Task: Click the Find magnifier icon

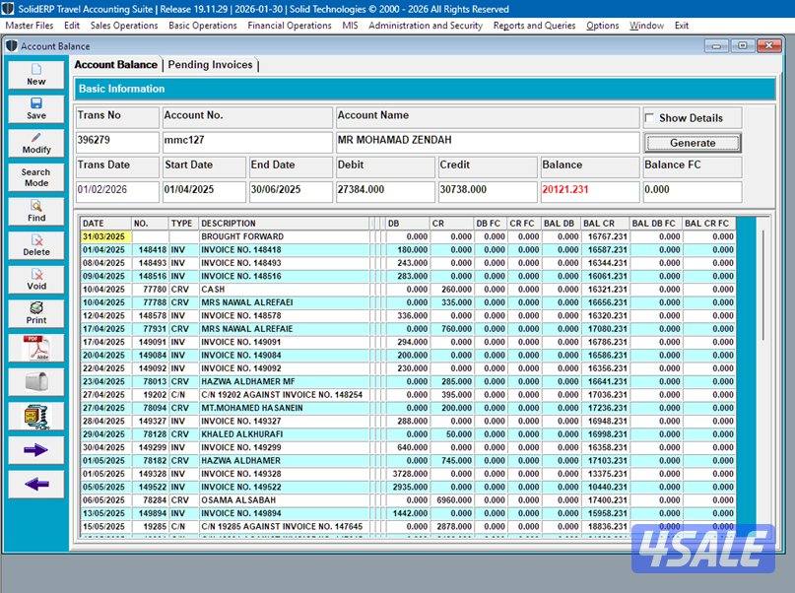Action: click(x=35, y=212)
